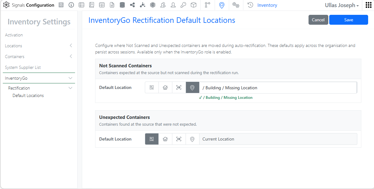
Task: Click the Save button
Action: (349, 20)
